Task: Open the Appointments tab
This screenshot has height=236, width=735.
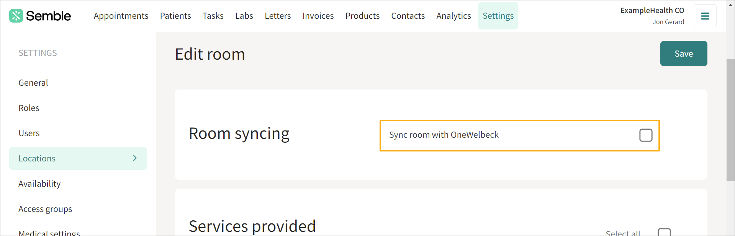Action: [121, 16]
